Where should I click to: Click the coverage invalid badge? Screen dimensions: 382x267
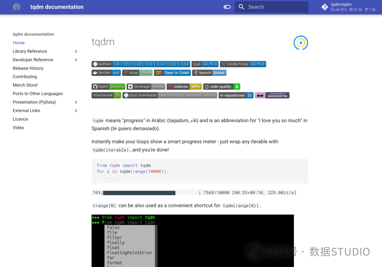pyautogui.click(x=146, y=87)
